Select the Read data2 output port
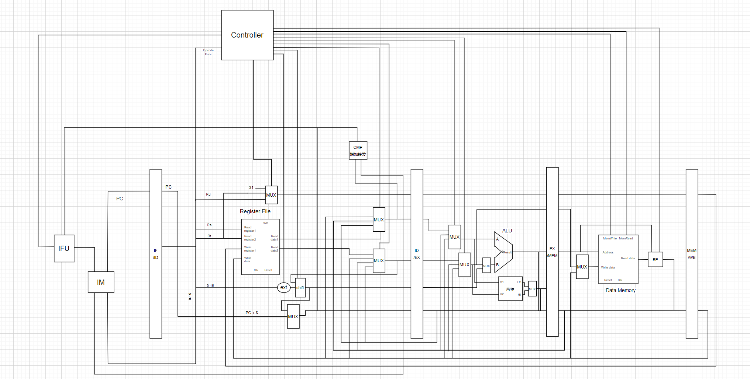The image size is (750, 379). [274, 249]
